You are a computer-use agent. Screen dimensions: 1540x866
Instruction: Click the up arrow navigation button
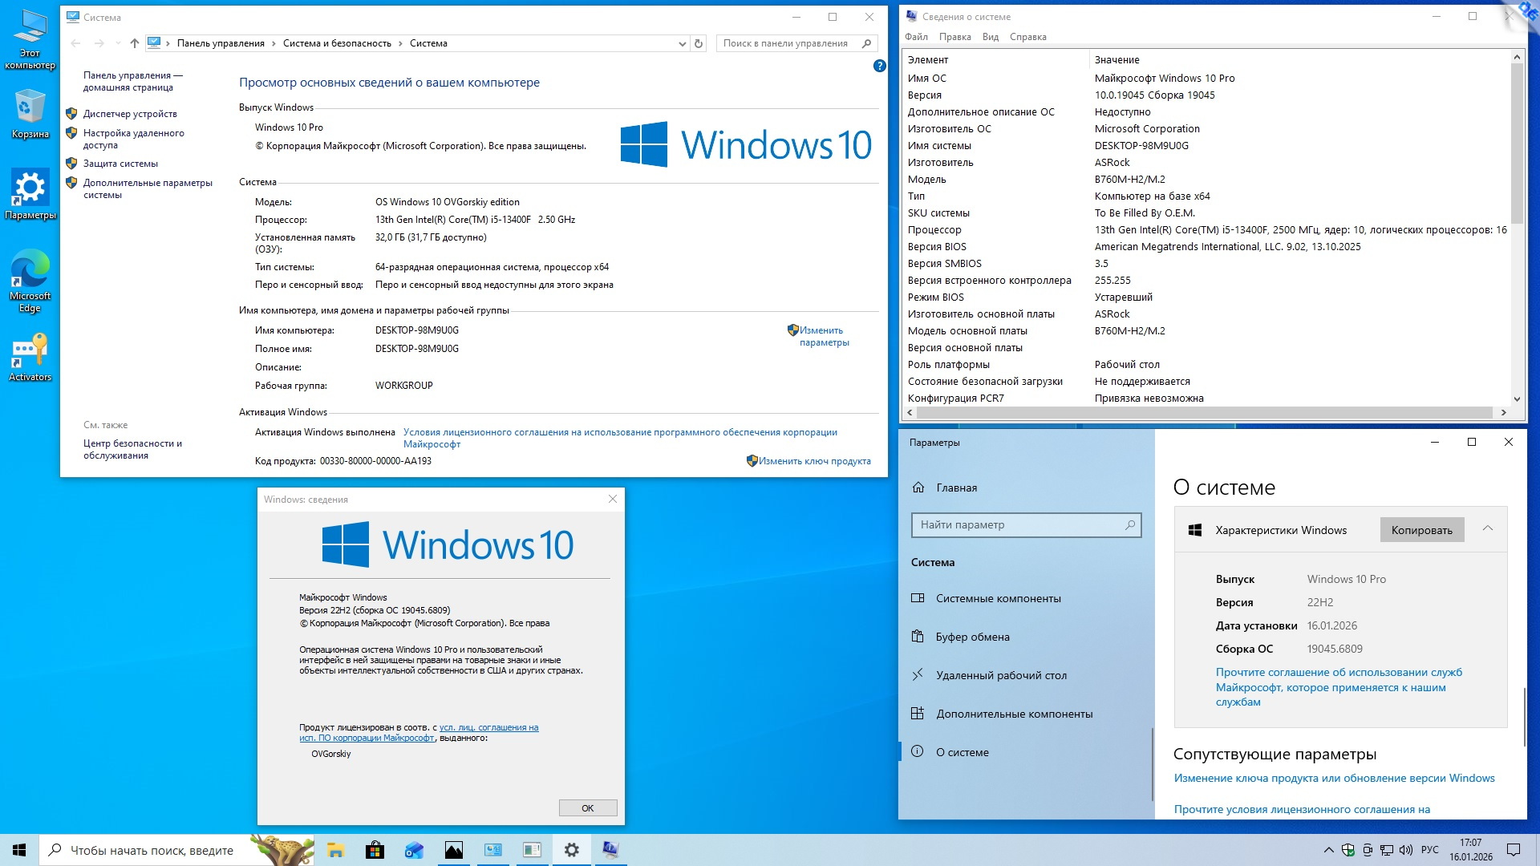(x=134, y=43)
